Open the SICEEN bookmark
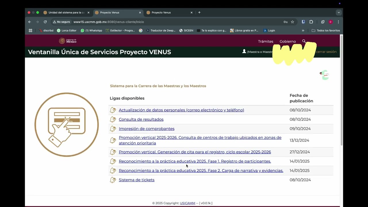This screenshot has width=368, height=207. (x=186, y=30)
